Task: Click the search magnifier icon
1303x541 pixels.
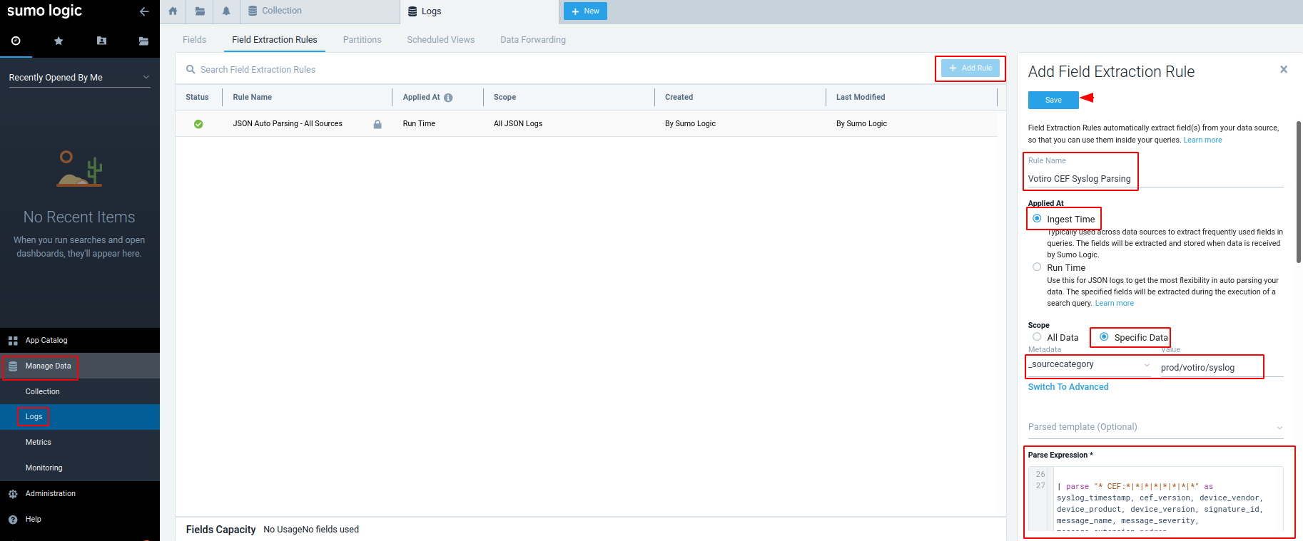Action: [x=191, y=70]
